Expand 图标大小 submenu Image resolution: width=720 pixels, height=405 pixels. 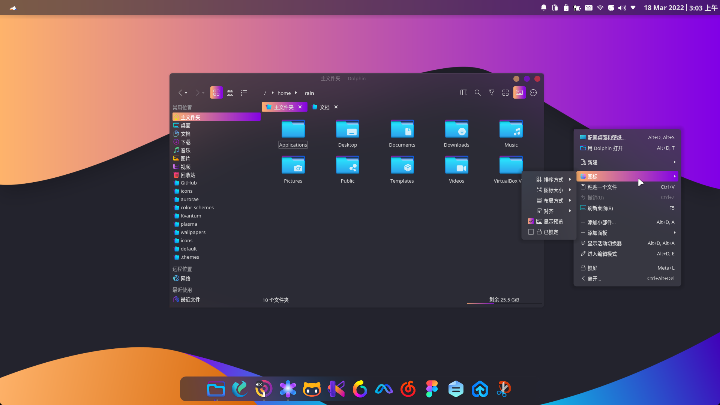[549, 190]
